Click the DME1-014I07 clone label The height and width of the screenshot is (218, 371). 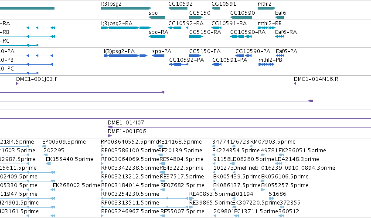click(126, 123)
